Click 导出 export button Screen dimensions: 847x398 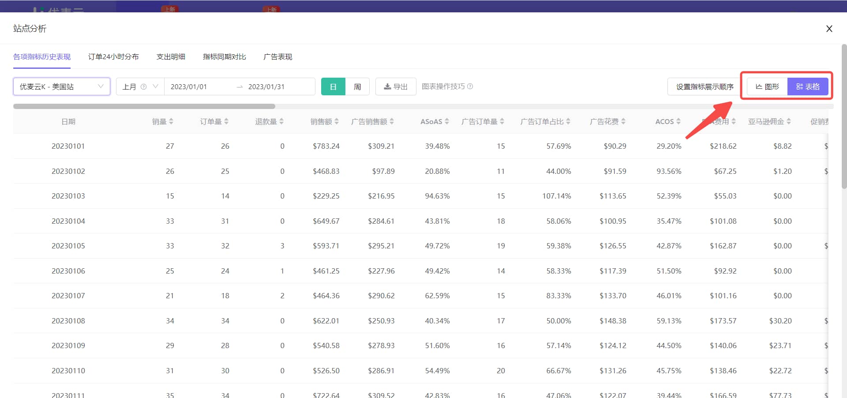pos(396,86)
